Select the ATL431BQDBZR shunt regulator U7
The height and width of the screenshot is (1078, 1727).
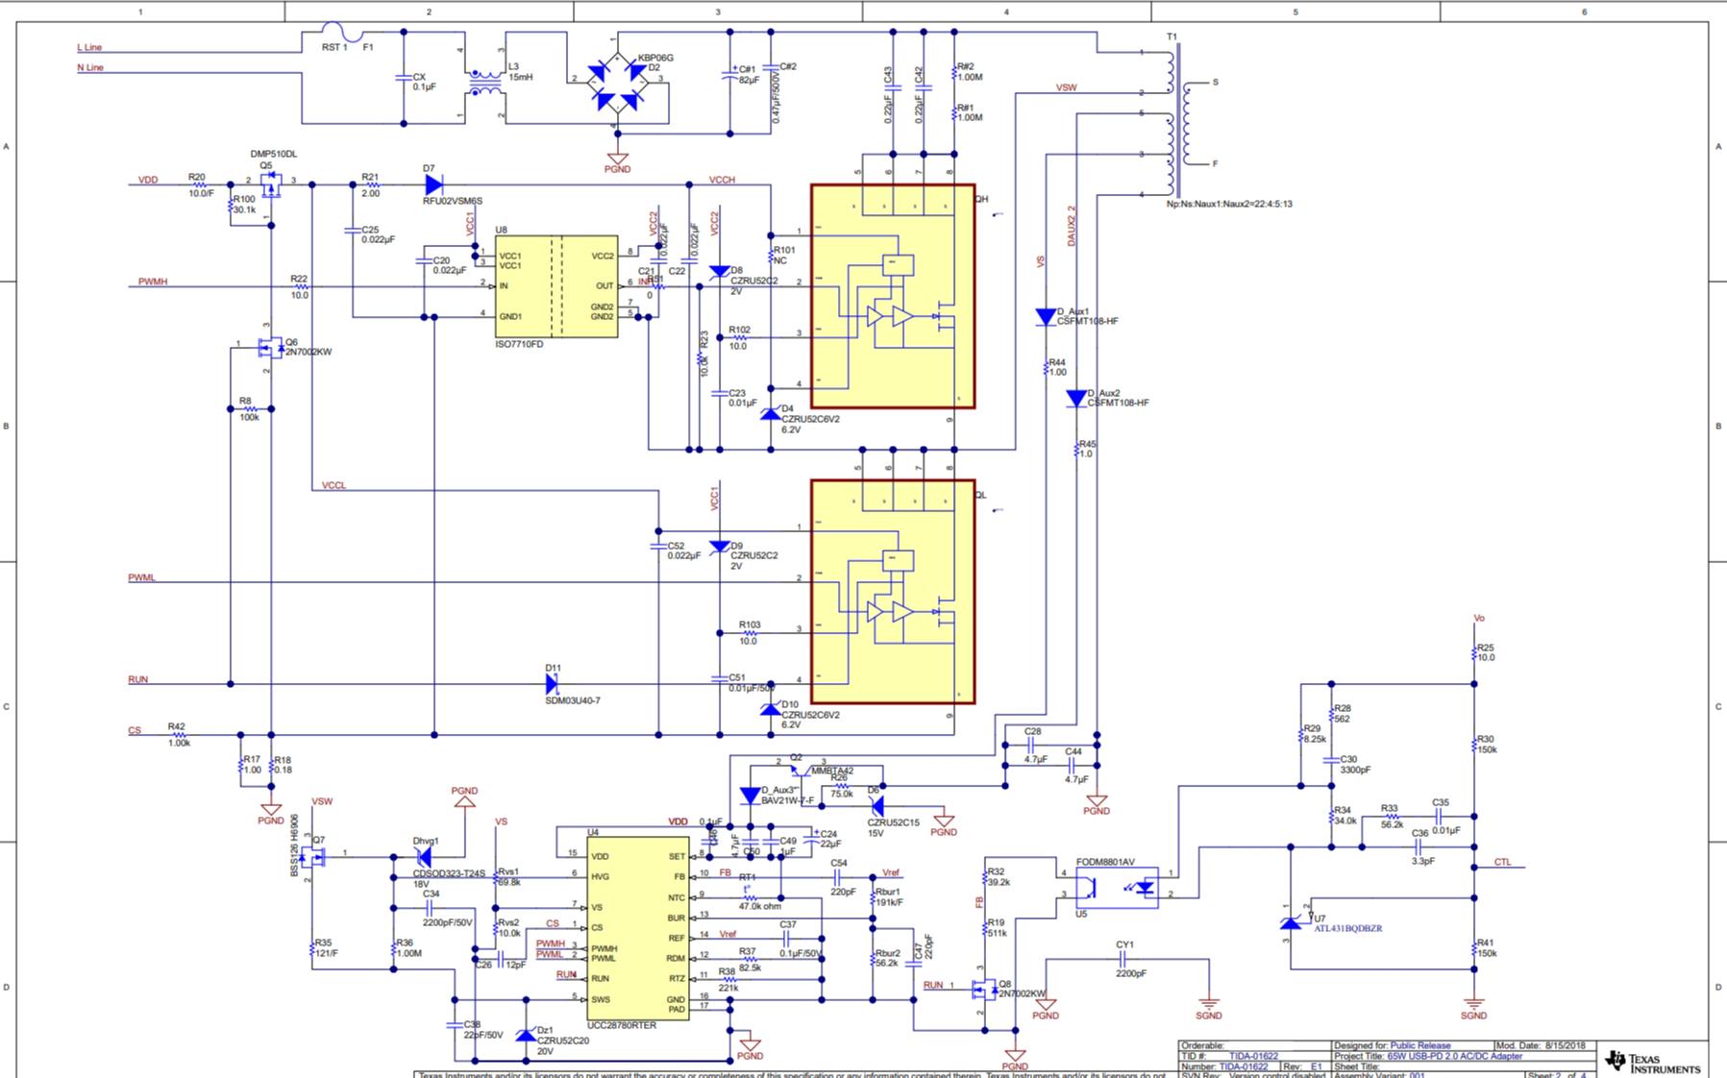1292,922
